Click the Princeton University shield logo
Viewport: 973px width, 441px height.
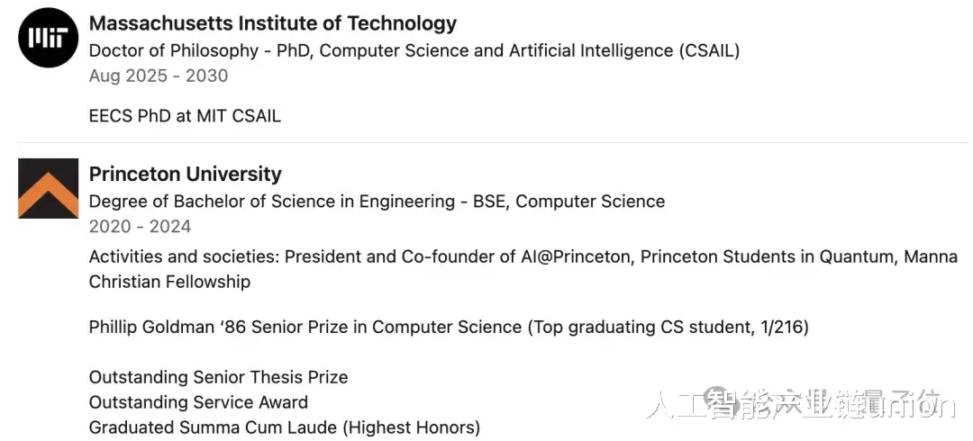click(49, 188)
